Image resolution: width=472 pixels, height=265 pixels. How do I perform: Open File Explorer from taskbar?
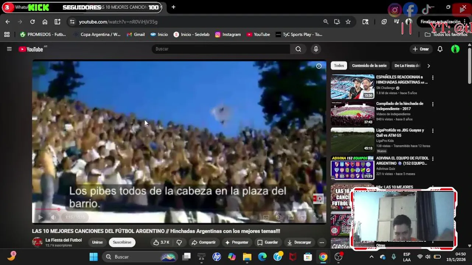click(247, 257)
